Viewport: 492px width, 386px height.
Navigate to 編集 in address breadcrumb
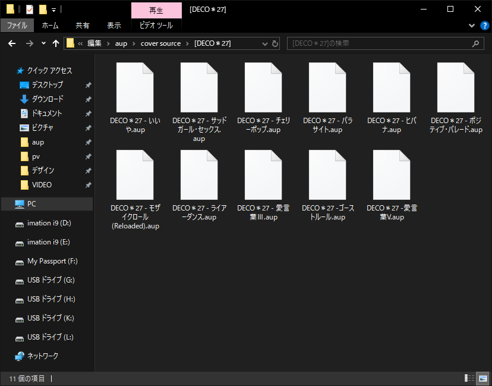click(x=94, y=43)
